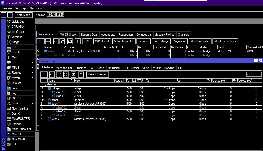Click the Freq. Usage button
The width and height of the screenshot is (263, 151).
click(x=161, y=41)
